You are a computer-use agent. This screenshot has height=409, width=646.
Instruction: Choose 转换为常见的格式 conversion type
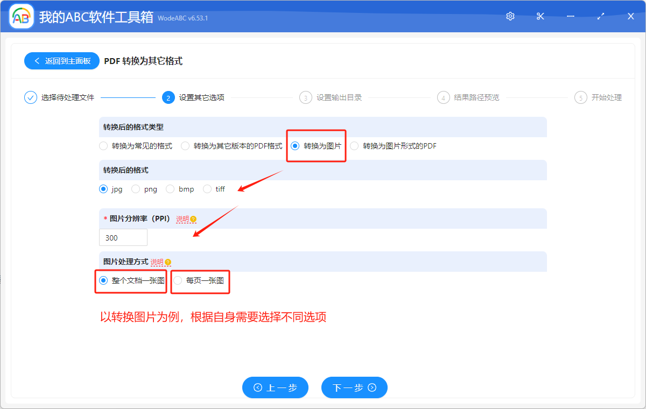pos(103,145)
